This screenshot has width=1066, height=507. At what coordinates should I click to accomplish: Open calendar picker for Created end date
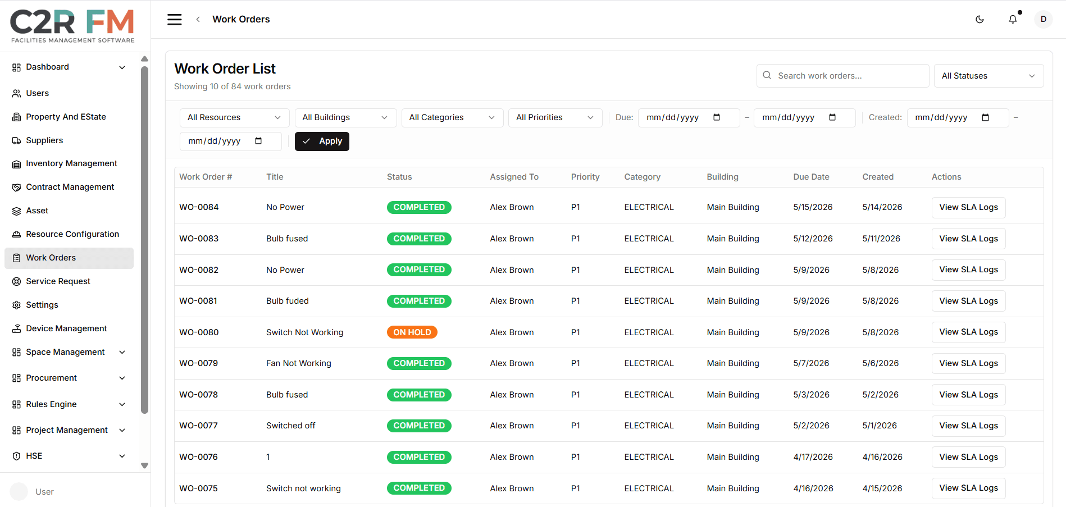tap(258, 141)
